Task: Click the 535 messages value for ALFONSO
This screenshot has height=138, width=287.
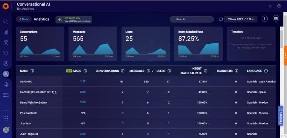Action: point(146,81)
